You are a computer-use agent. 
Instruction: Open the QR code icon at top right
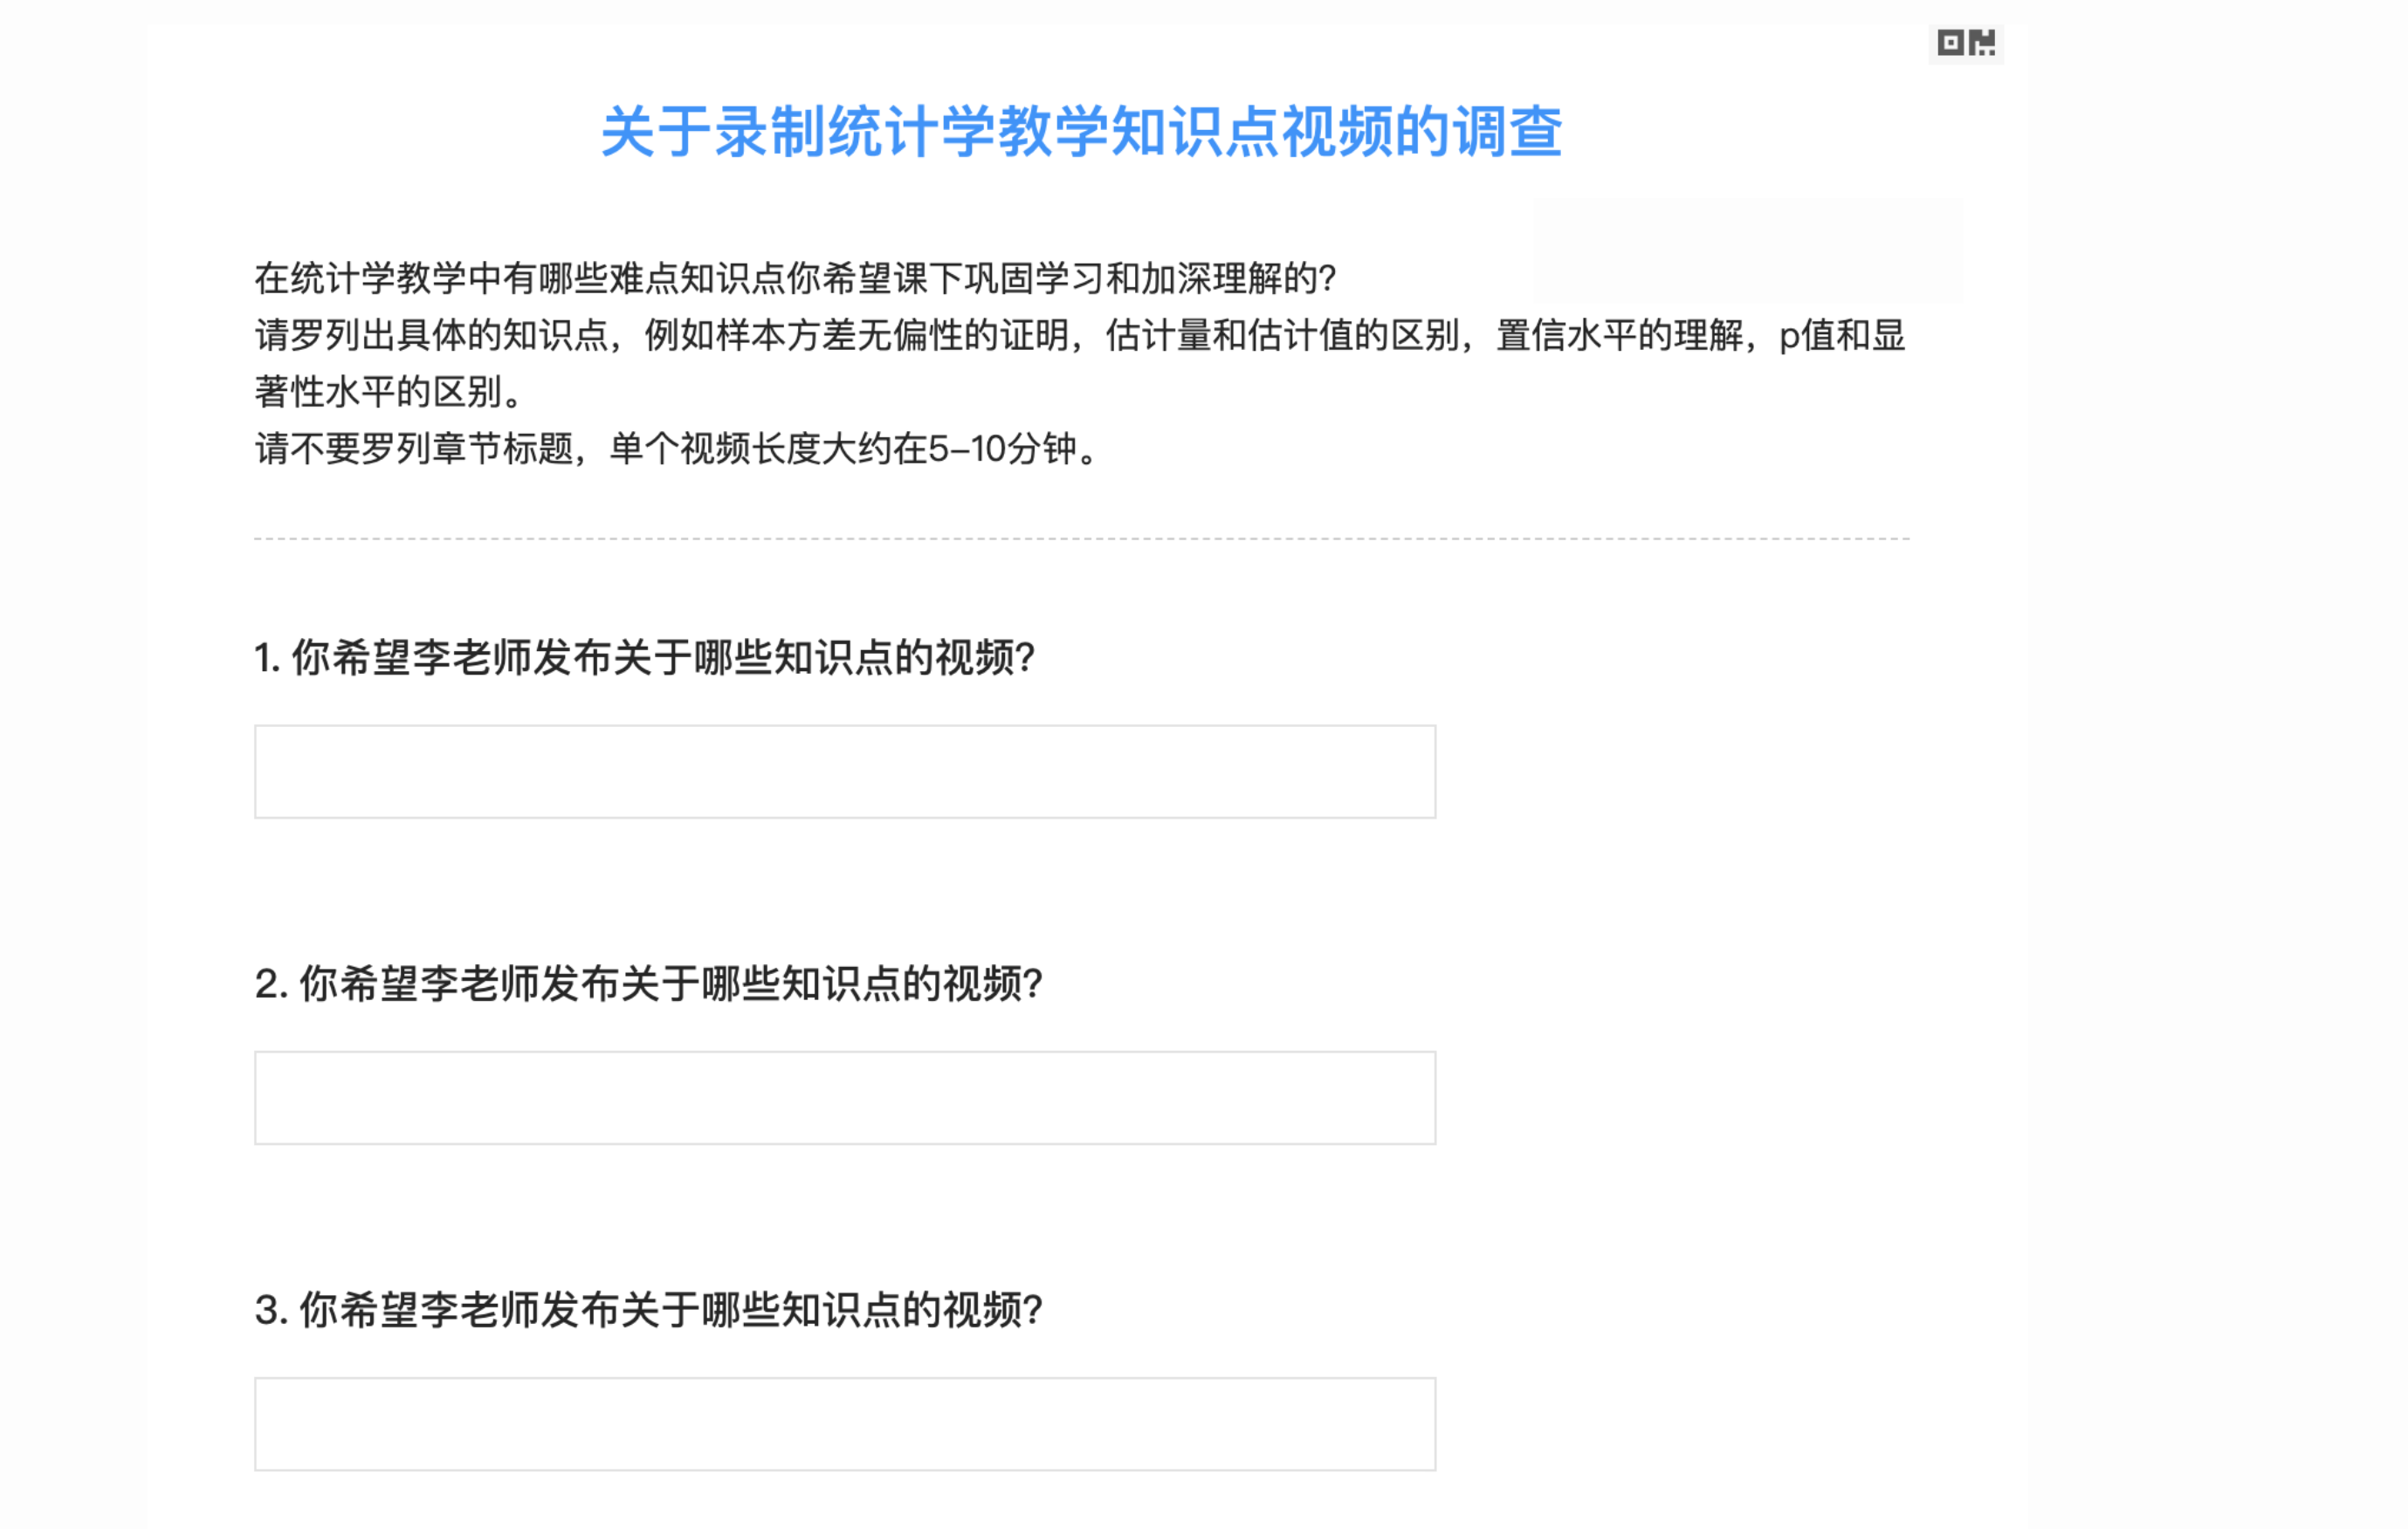1965,43
